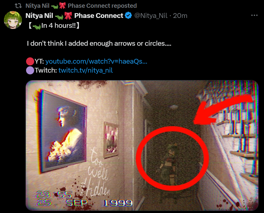Viewport: 264px width, 213px height.
Task: Click the 'In 4 hours!!' text line
Action: coord(53,26)
